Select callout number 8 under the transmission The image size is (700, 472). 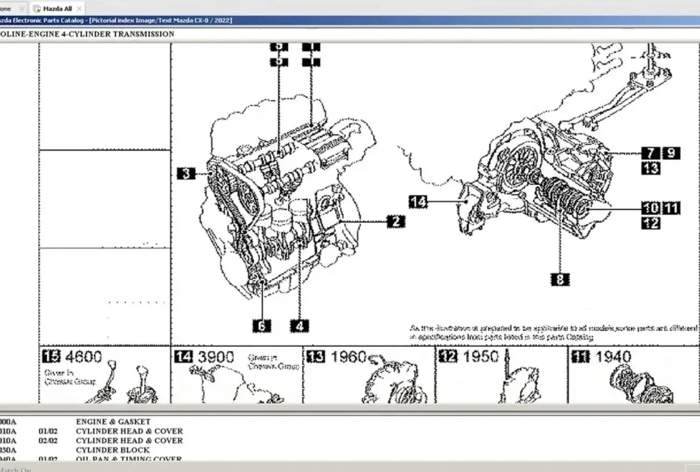tap(560, 279)
